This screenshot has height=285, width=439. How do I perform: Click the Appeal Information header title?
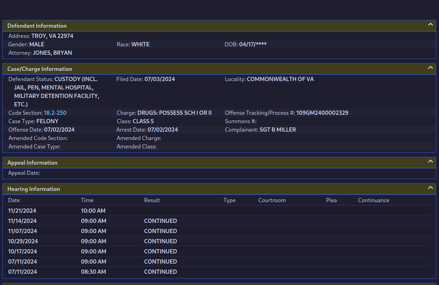(x=32, y=163)
